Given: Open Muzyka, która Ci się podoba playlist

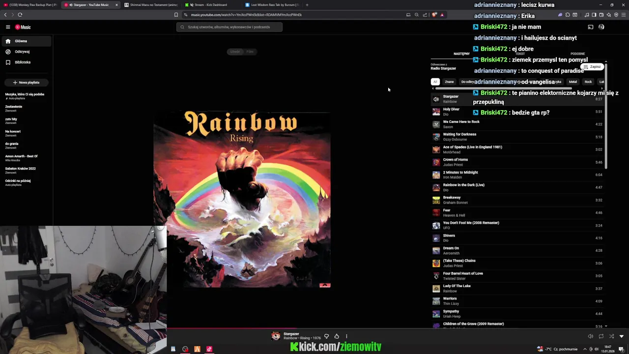Looking at the screenshot, I should pos(25,96).
